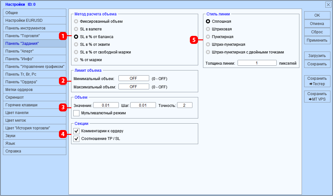Open the "Язык" settings page
Viewport: 333px width, 196px height.
(35, 143)
